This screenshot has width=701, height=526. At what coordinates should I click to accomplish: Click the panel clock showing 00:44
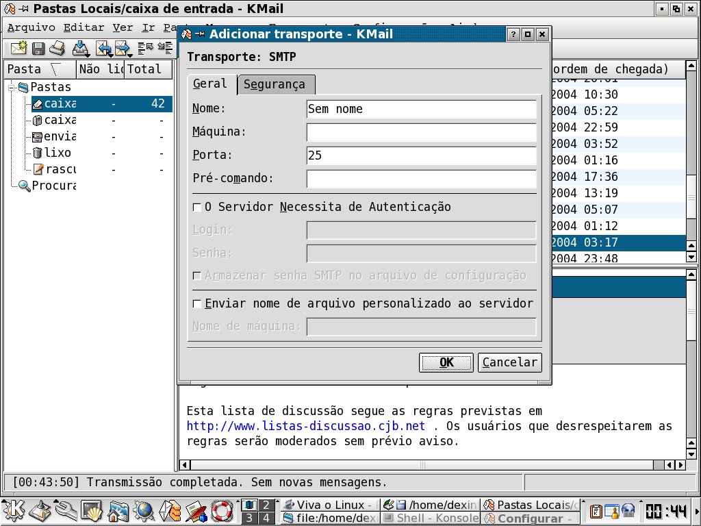click(665, 511)
